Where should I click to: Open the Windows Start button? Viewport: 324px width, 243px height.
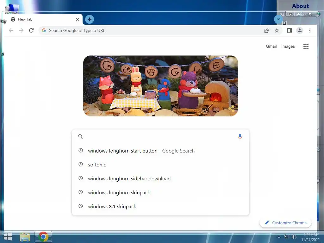(8, 237)
